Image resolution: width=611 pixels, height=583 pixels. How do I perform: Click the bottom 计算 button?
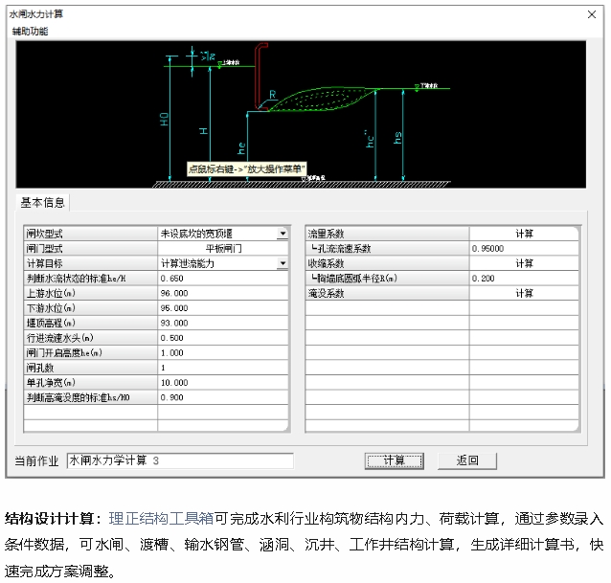[x=394, y=460]
